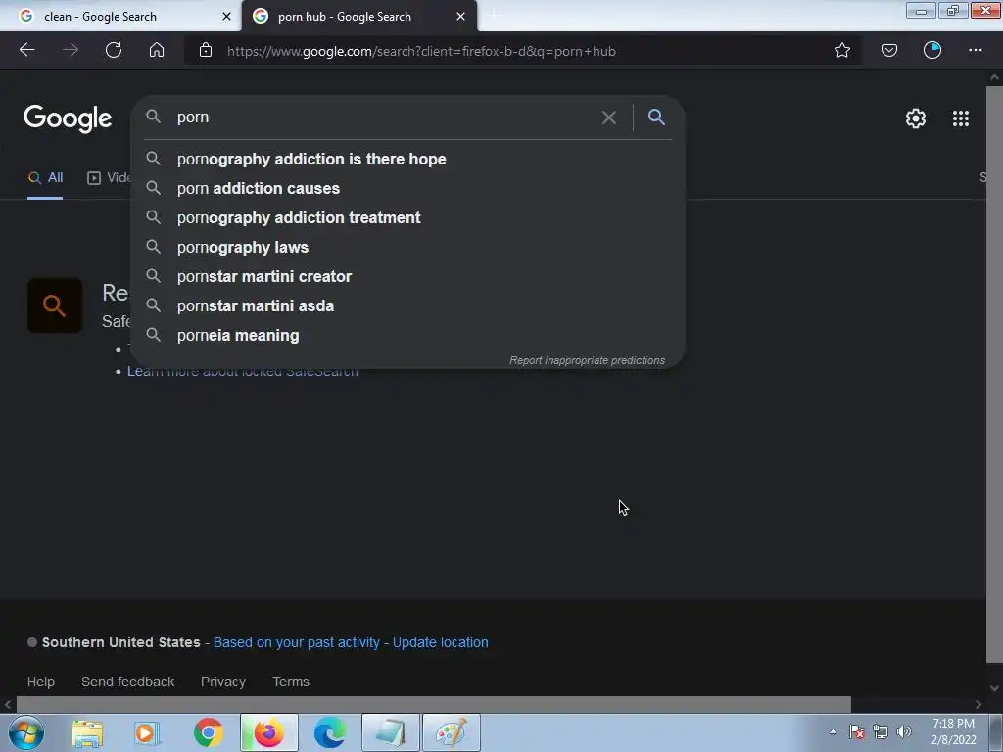
Task: Open the profile circle icon in toolbar
Action: [932, 50]
